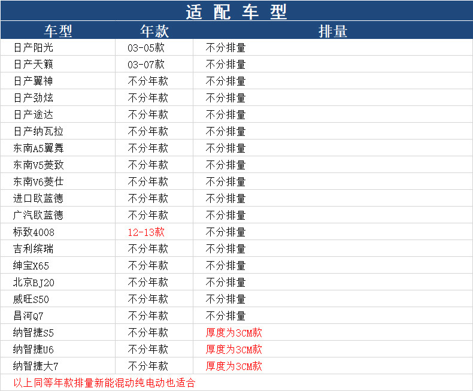Click 不分排量 in the 日产途达 row
Viewport: 473px width, 391px height.
(226, 114)
